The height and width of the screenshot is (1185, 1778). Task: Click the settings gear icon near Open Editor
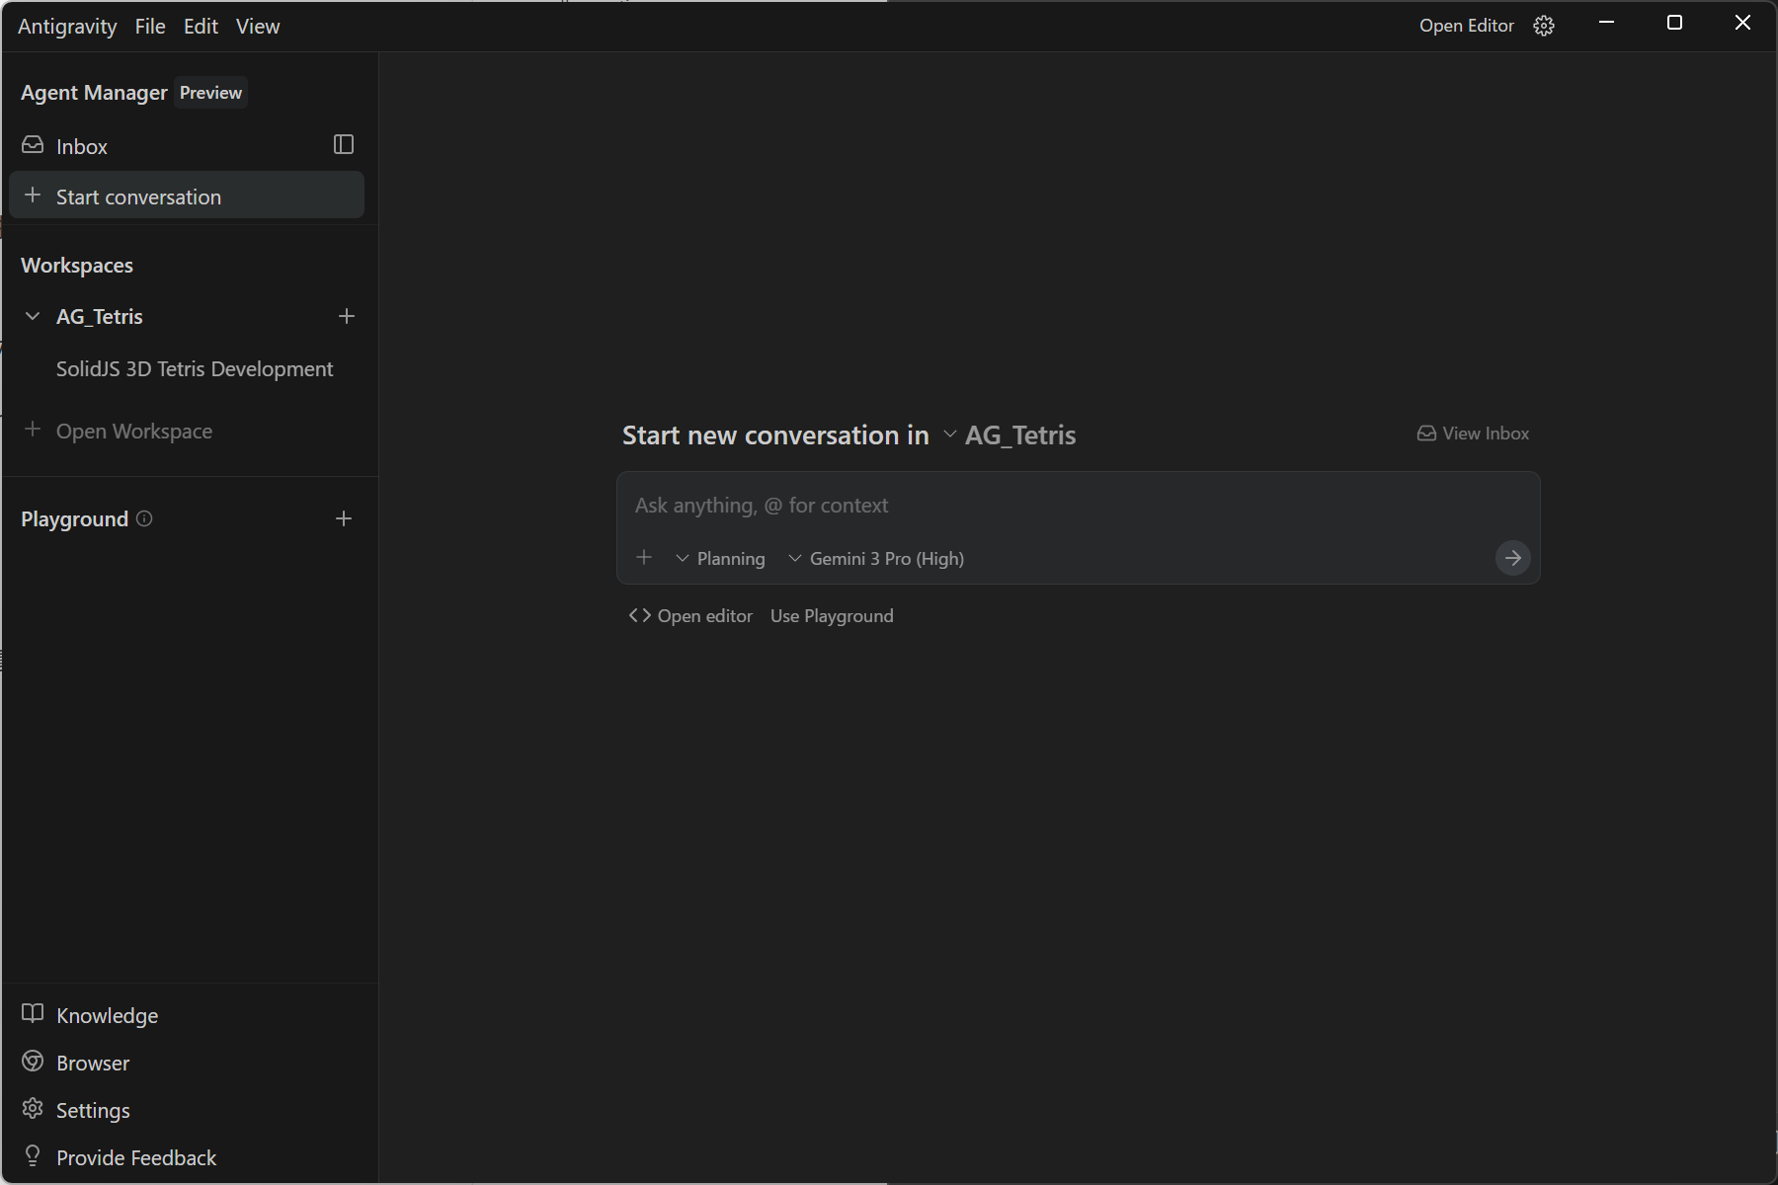click(1544, 27)
